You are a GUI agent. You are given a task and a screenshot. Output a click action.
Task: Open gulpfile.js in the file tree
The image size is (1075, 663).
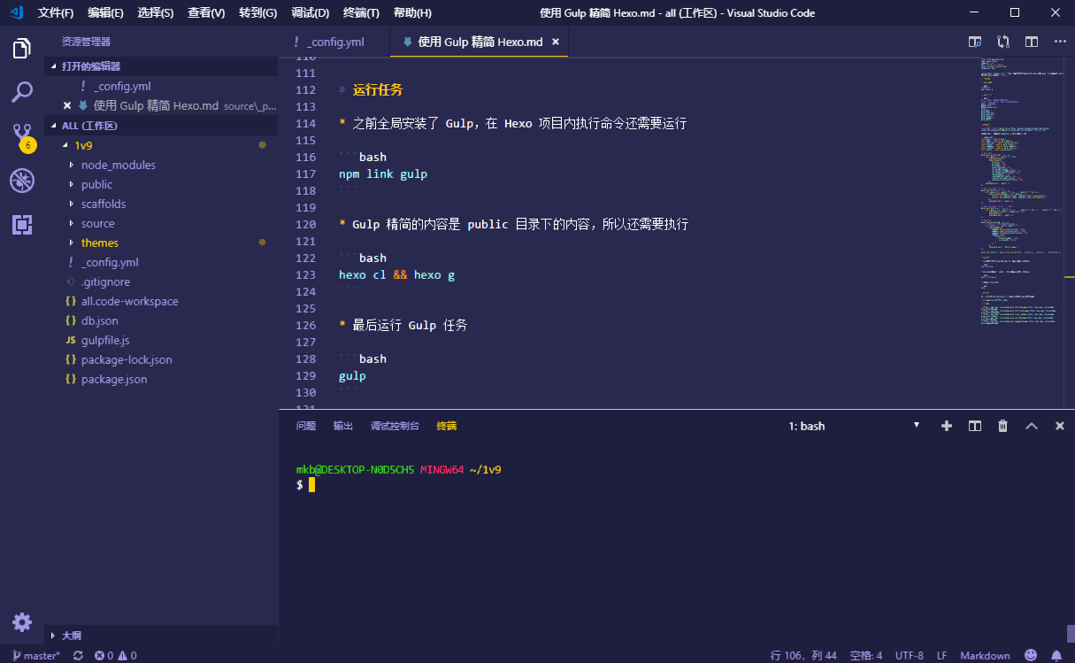pos(162,340)
